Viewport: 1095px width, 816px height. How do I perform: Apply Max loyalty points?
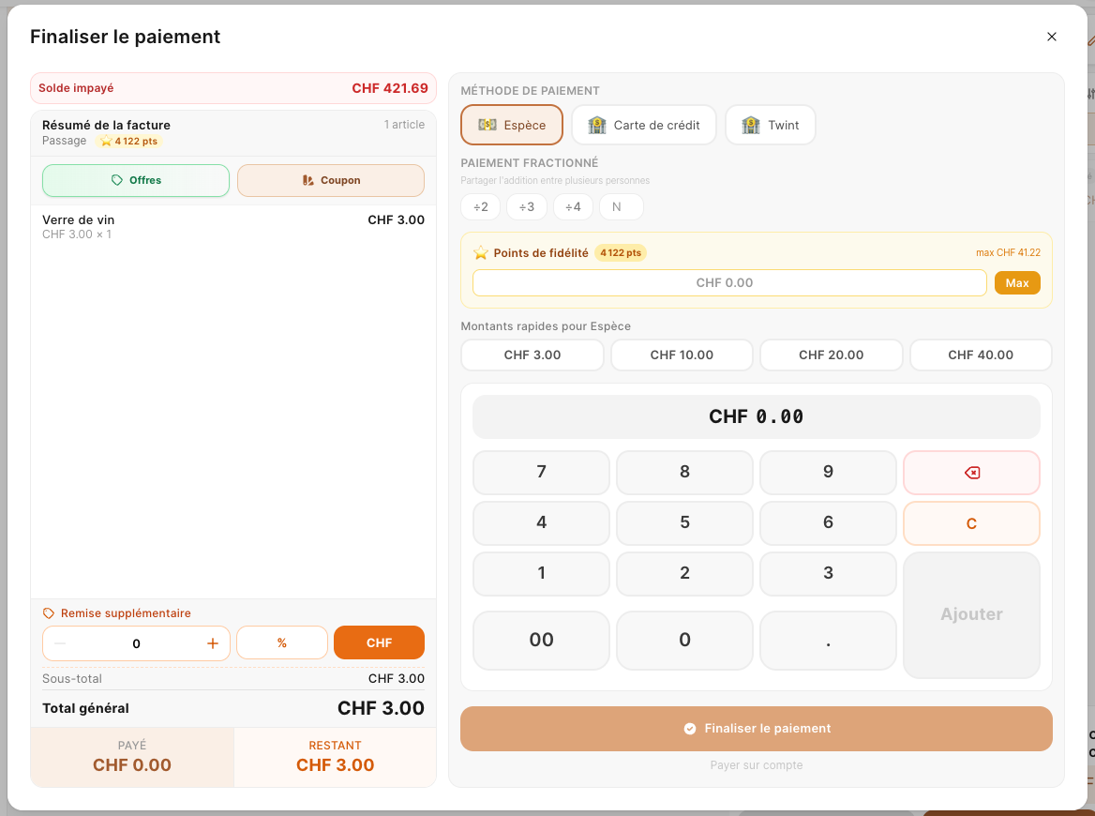click(1017, 283)
